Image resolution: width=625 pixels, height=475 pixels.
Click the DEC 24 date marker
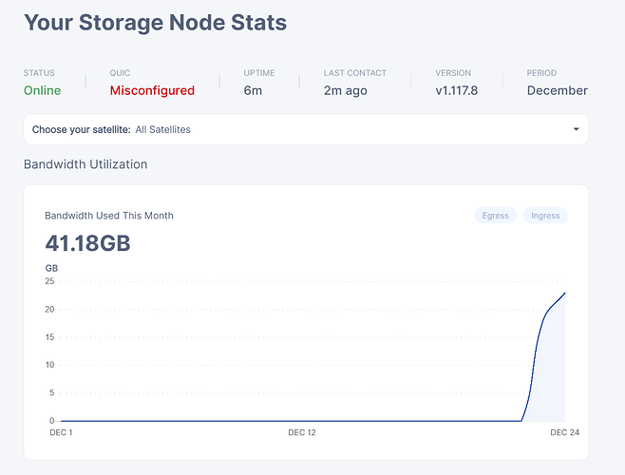564,433
